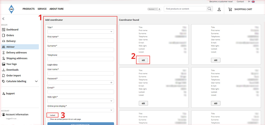Click the Order import icon
This screenshot has height=125, width=265.
pyautogui.click(x=4, y=76)
